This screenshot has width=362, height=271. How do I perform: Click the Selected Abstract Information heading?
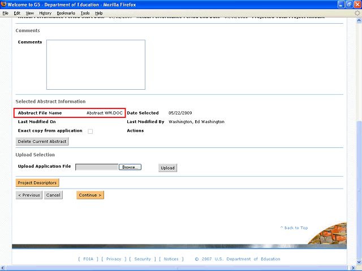tap(50, 102)
